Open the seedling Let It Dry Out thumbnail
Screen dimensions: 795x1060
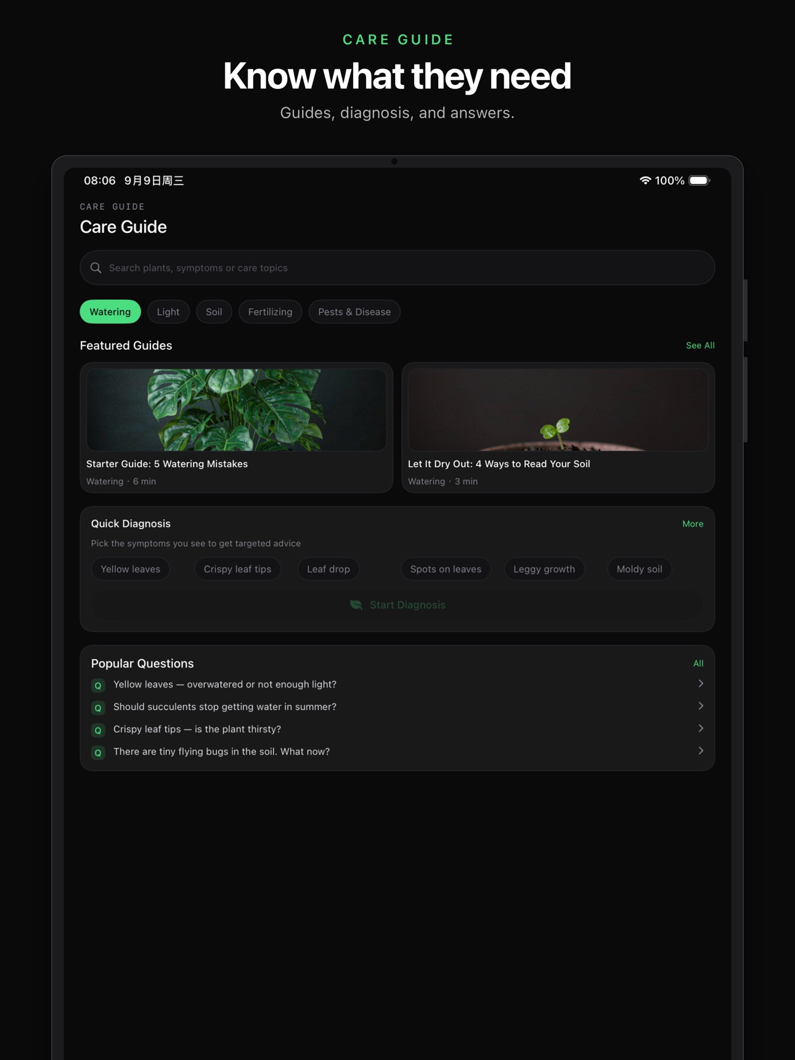tap(558, 410)
